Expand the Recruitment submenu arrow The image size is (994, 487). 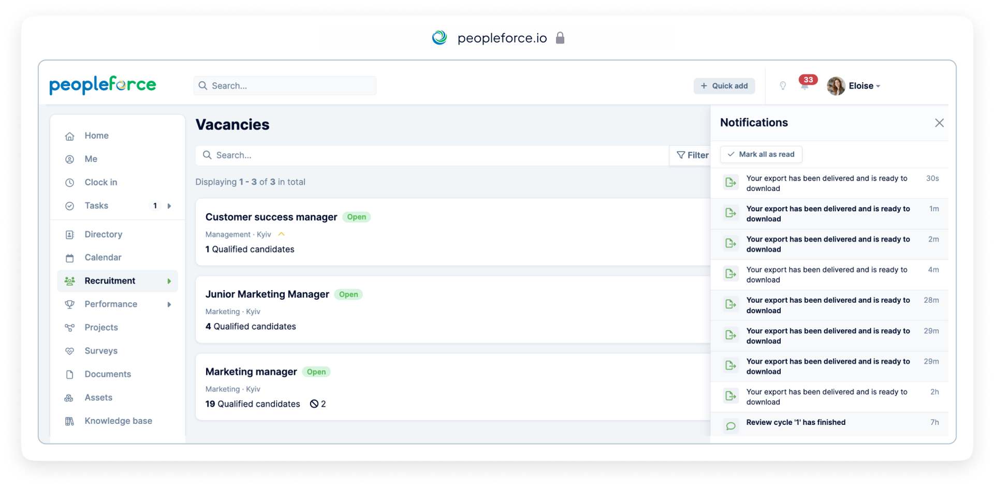click(x=169, y=281)
